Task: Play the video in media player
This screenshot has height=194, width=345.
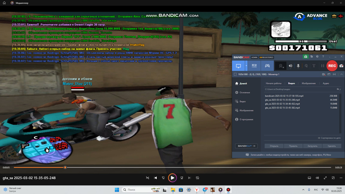Action: (172, 178)
